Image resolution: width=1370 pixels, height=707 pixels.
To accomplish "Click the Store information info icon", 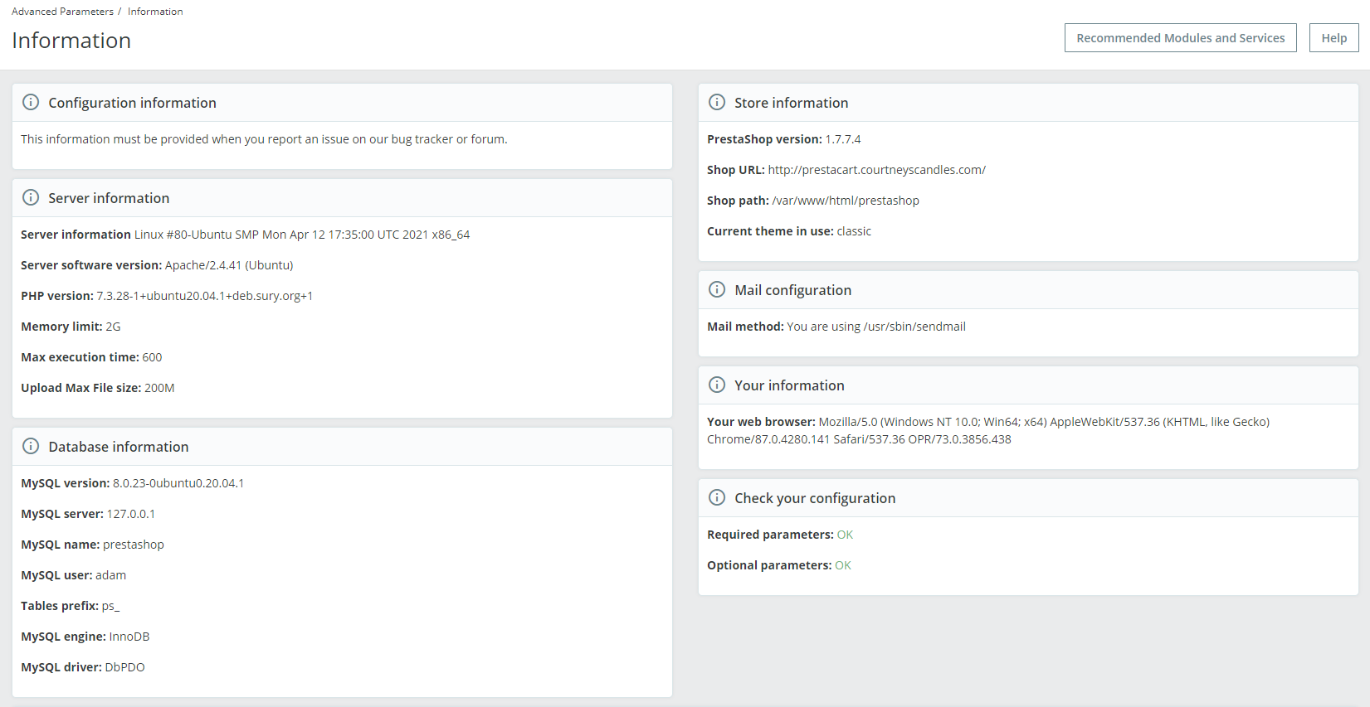I will tap(717, 102).
